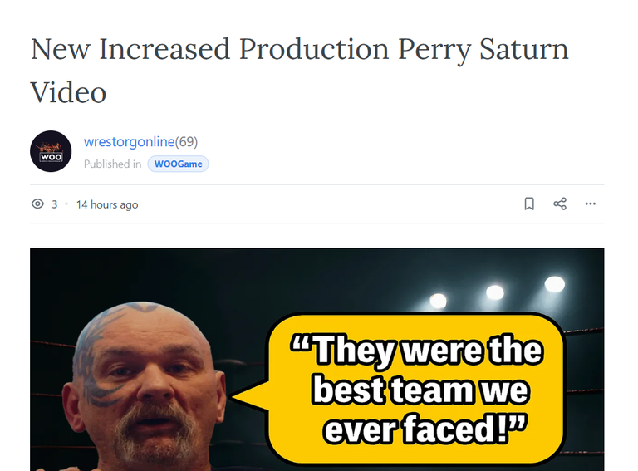The height and width of the screenshot is (471, 638).
Task: Click the reputation score (69)
Action: click(x=186, y=141)
